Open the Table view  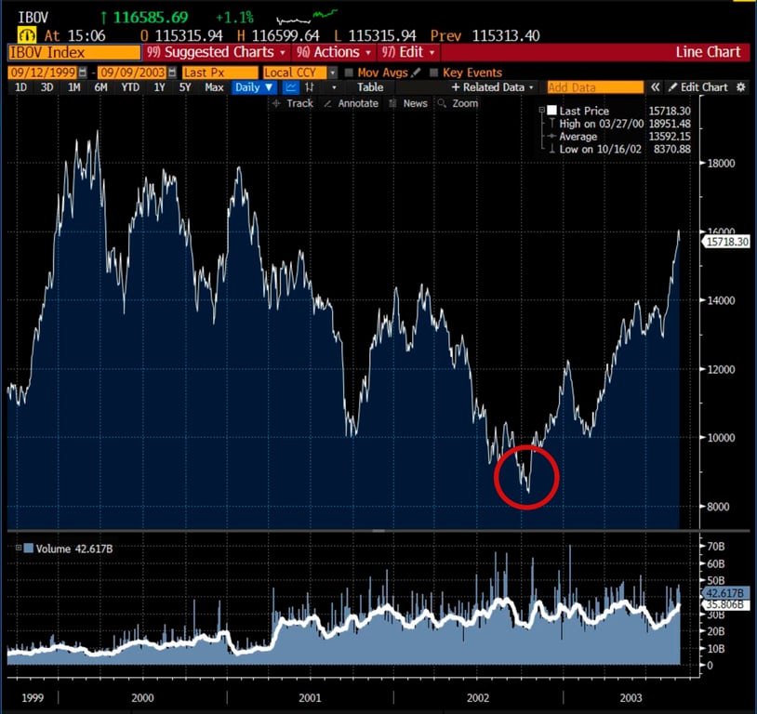(370, 87)
